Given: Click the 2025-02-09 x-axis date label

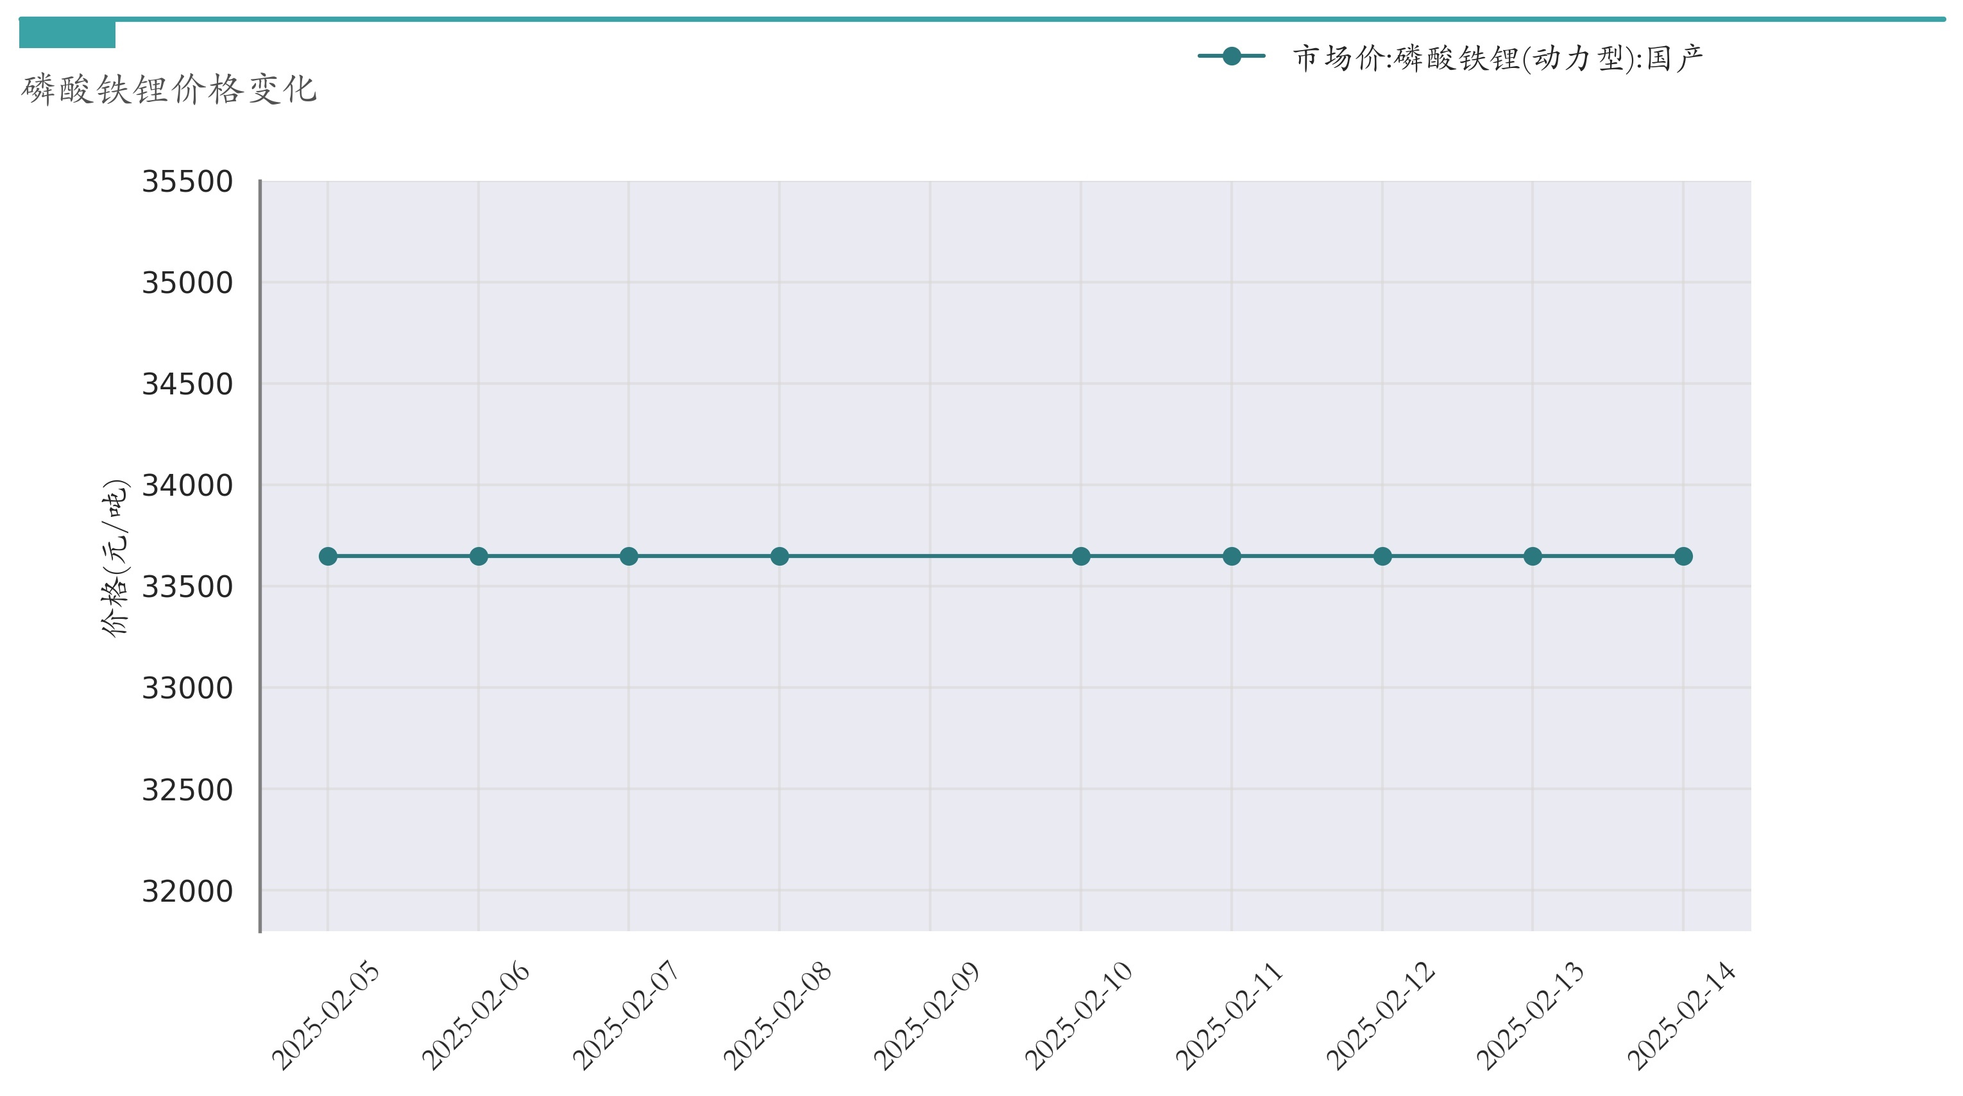Looking at the screenshot, I should (926, 1015).
